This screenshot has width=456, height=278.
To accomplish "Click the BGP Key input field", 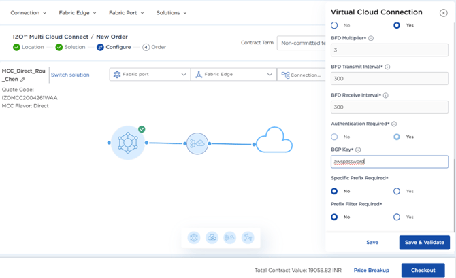I will pos(389,162).
